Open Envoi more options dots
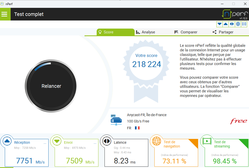The width and height of the screenshot is (249, 168). [95, 143]
